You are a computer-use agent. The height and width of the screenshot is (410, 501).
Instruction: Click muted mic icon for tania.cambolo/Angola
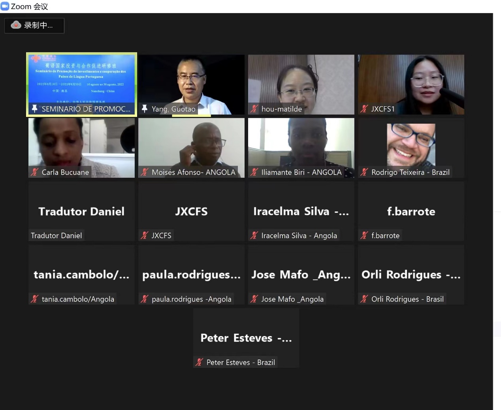(x=35, y=299)
